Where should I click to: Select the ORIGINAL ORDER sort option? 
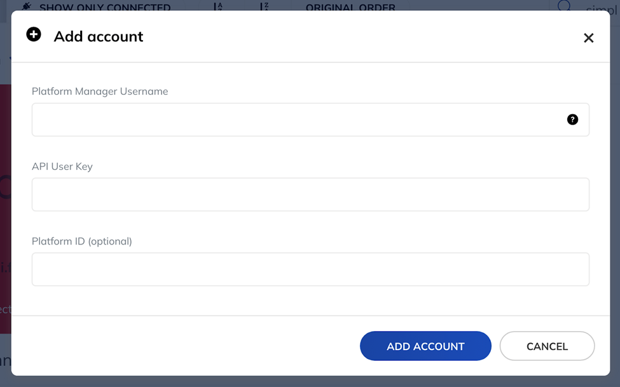[x=350, y=8]
